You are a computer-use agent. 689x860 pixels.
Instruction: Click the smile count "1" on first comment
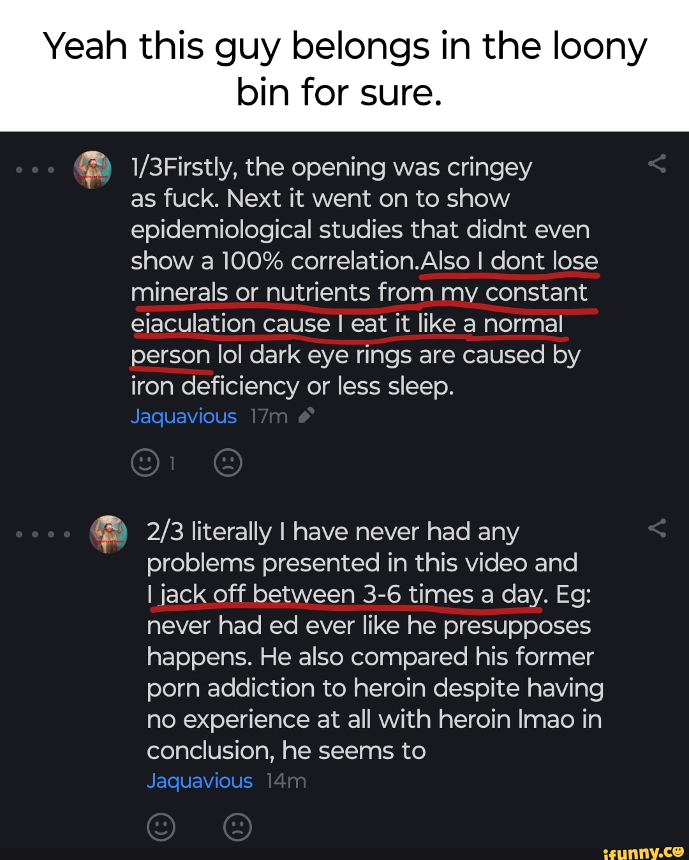tap(172, 464)
